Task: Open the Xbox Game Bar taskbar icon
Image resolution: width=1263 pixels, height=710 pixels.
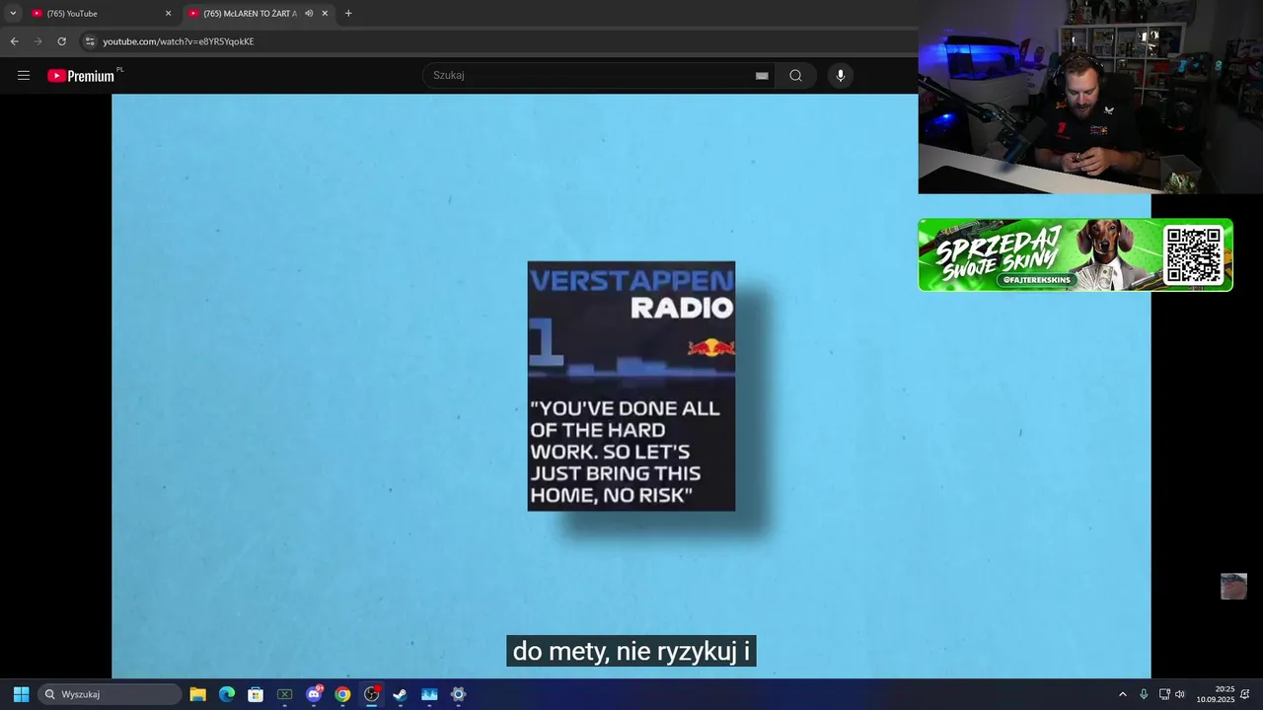Action: 284,694
